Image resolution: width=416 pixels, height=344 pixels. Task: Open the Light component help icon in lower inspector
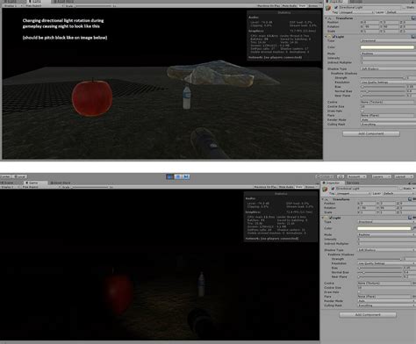coord(411,218)
